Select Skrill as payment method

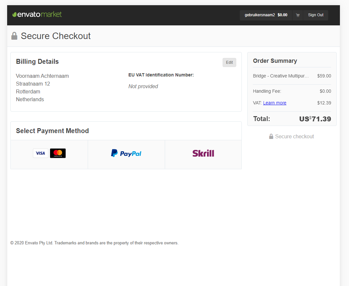pos(203,153)
